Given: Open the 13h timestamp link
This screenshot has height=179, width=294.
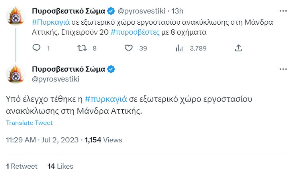Looking at the screenshot, I should pyautogui.click(x=176, y=10).
